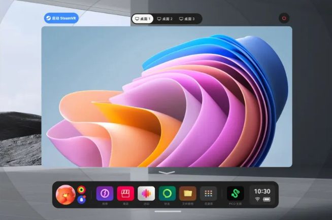Open the green chat bubble app
Screen dimensions: 332x220
point(167,193)
